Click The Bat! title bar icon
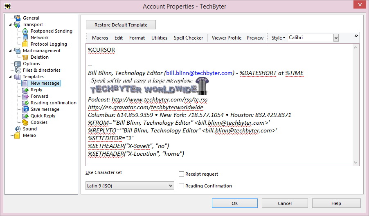This screenshot has width=369, height=216. click(x=7, y=6)
